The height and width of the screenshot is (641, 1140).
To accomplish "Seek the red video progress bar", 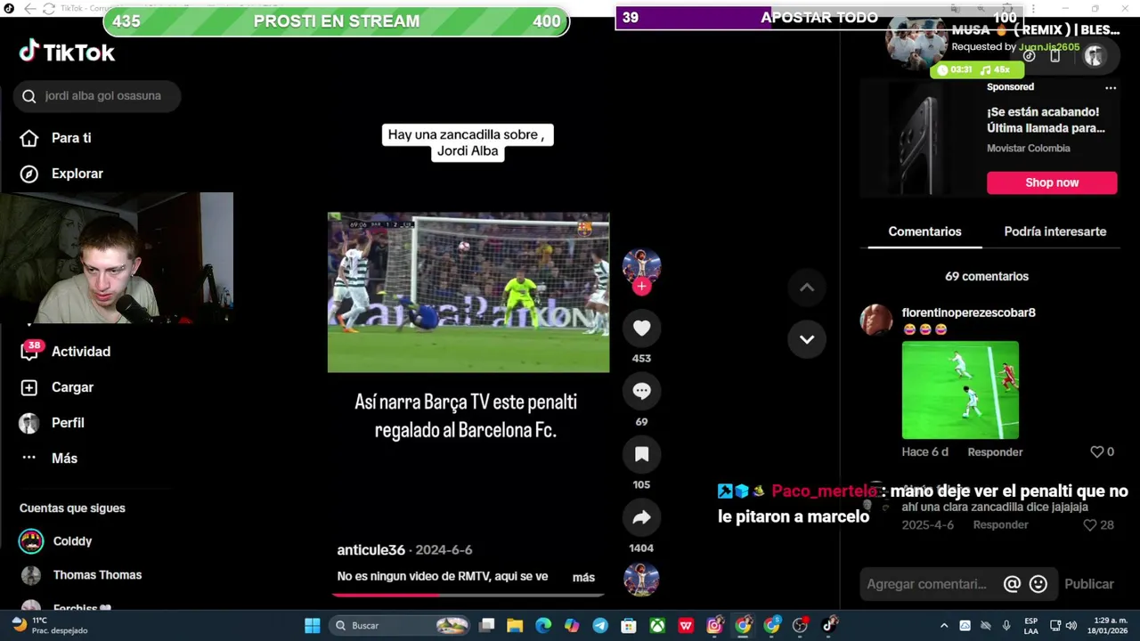I will coord(468,595).
